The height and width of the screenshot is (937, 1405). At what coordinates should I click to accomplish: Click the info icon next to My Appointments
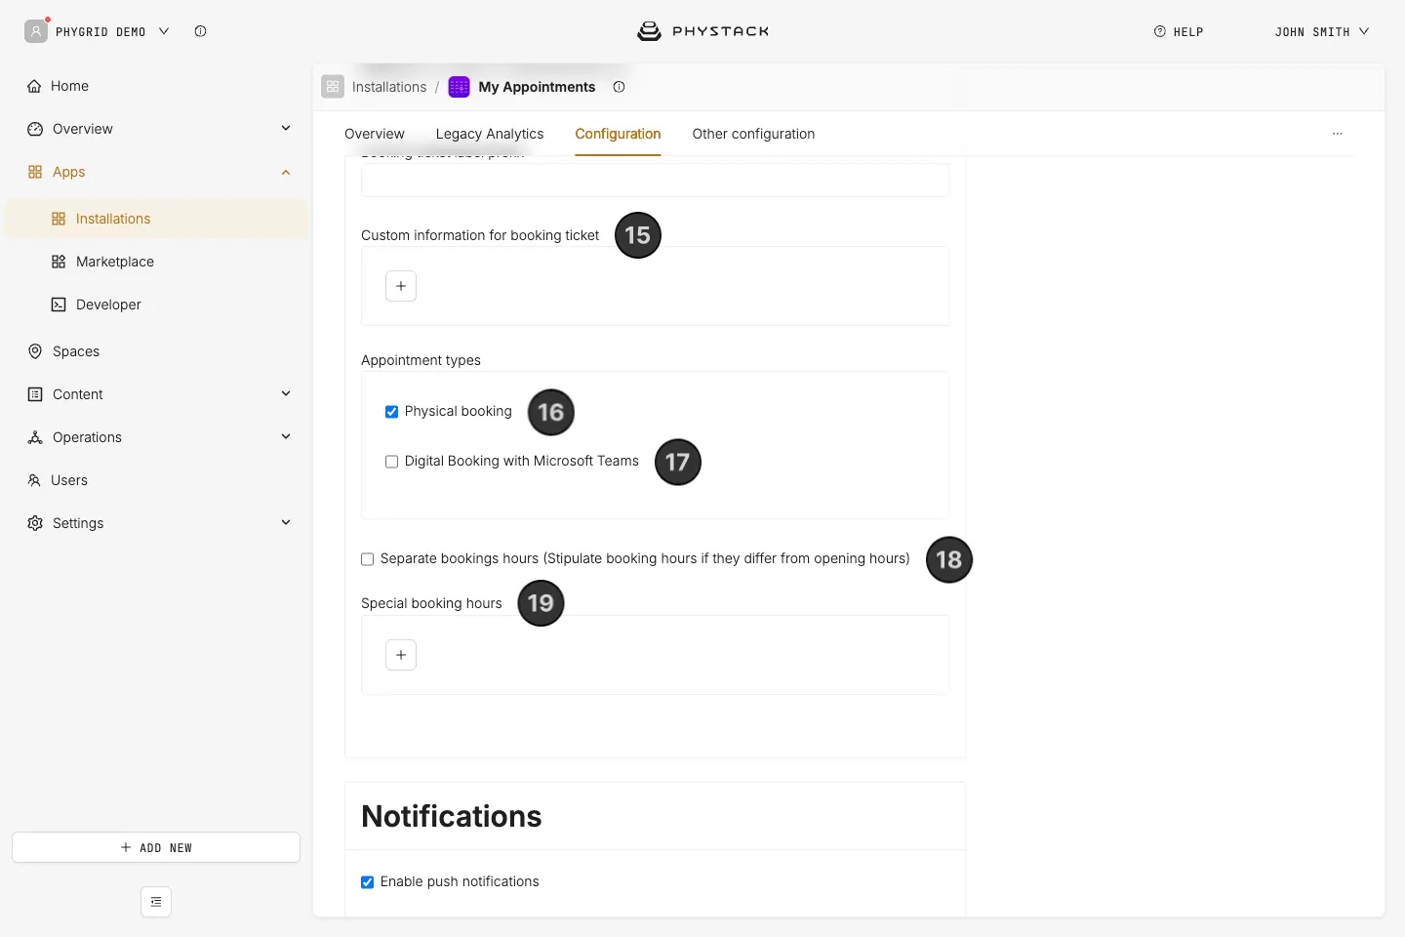coord(619,87)
